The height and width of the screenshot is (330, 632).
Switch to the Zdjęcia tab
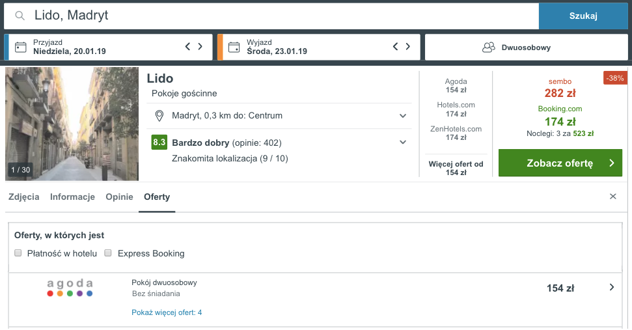24,197
